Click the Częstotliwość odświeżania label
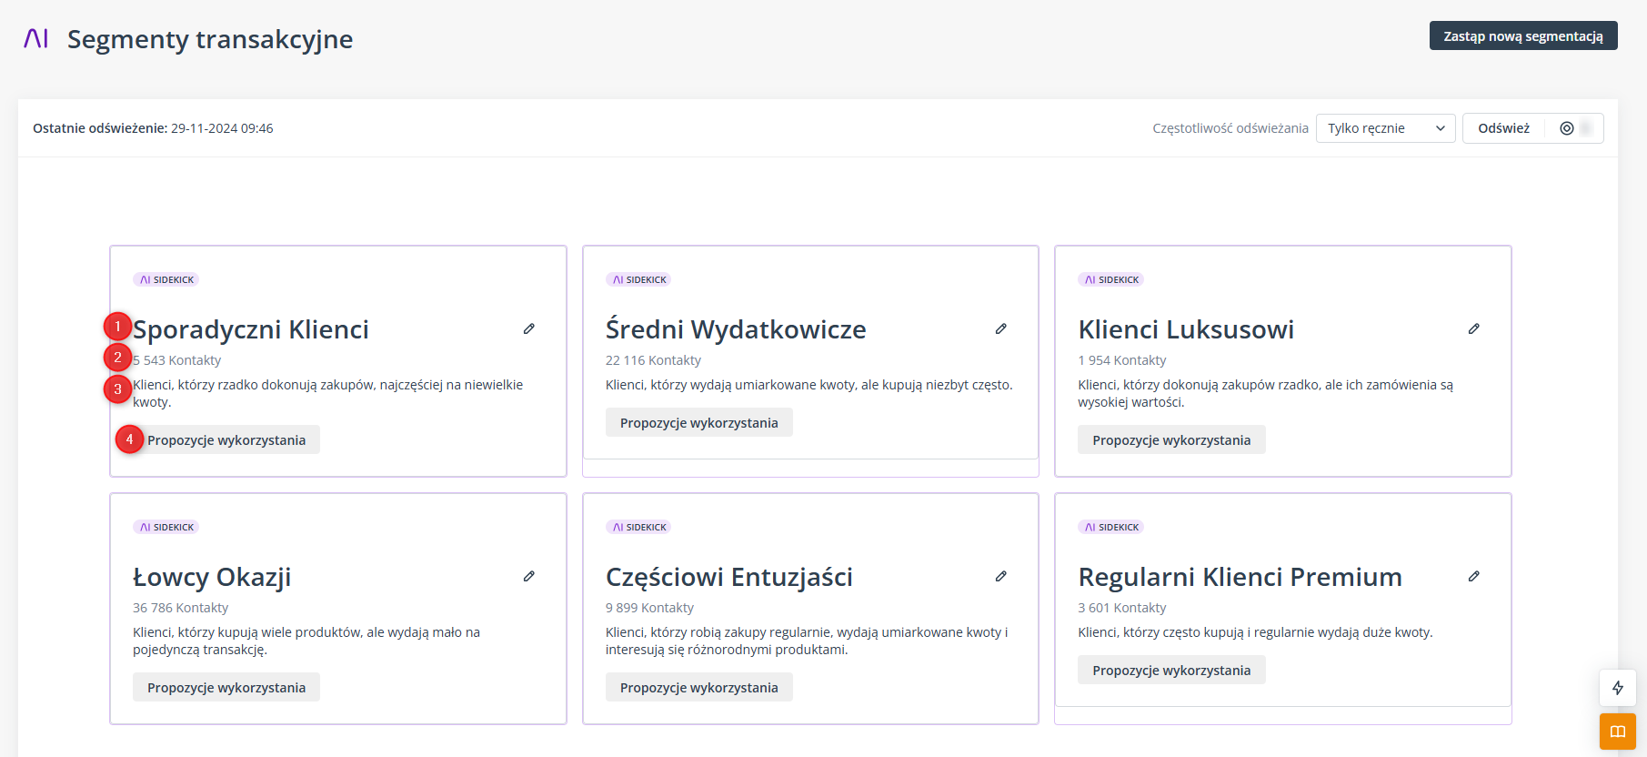The image size is (1647, 757). pos(1230,128)
